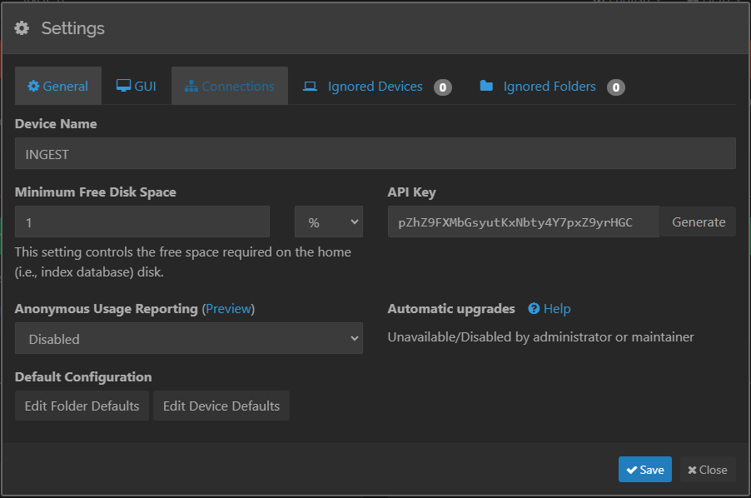The width and height of the screenshot is (751, 498).
Task: Open the disk space unit dropdown
Action: pyautogui.click(x=329, y=222)
